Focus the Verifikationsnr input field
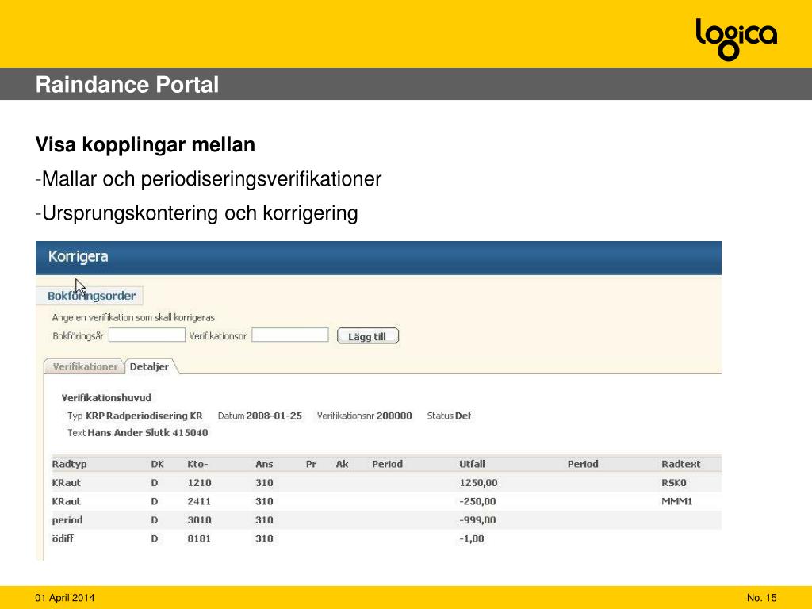This screenshot has width=812, height=609. [x=290, y=335]
